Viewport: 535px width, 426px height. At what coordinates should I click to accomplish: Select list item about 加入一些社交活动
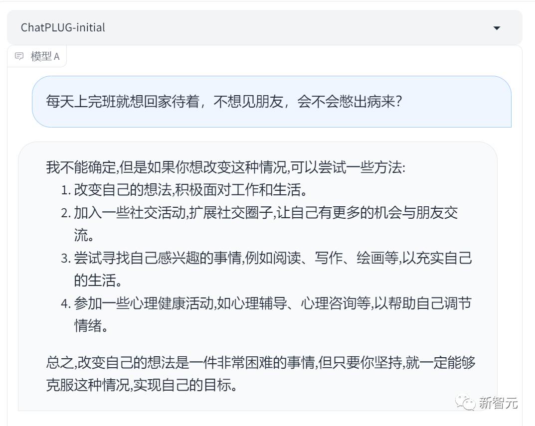point(265,213)
